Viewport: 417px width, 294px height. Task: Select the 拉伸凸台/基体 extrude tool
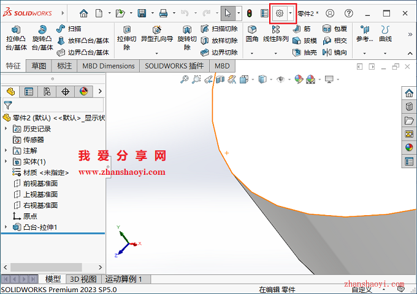pos(16,38)
